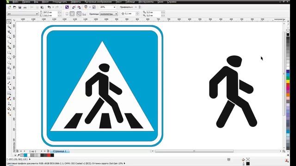Switch the page to landscape orientation

click(x=72, y=14)
